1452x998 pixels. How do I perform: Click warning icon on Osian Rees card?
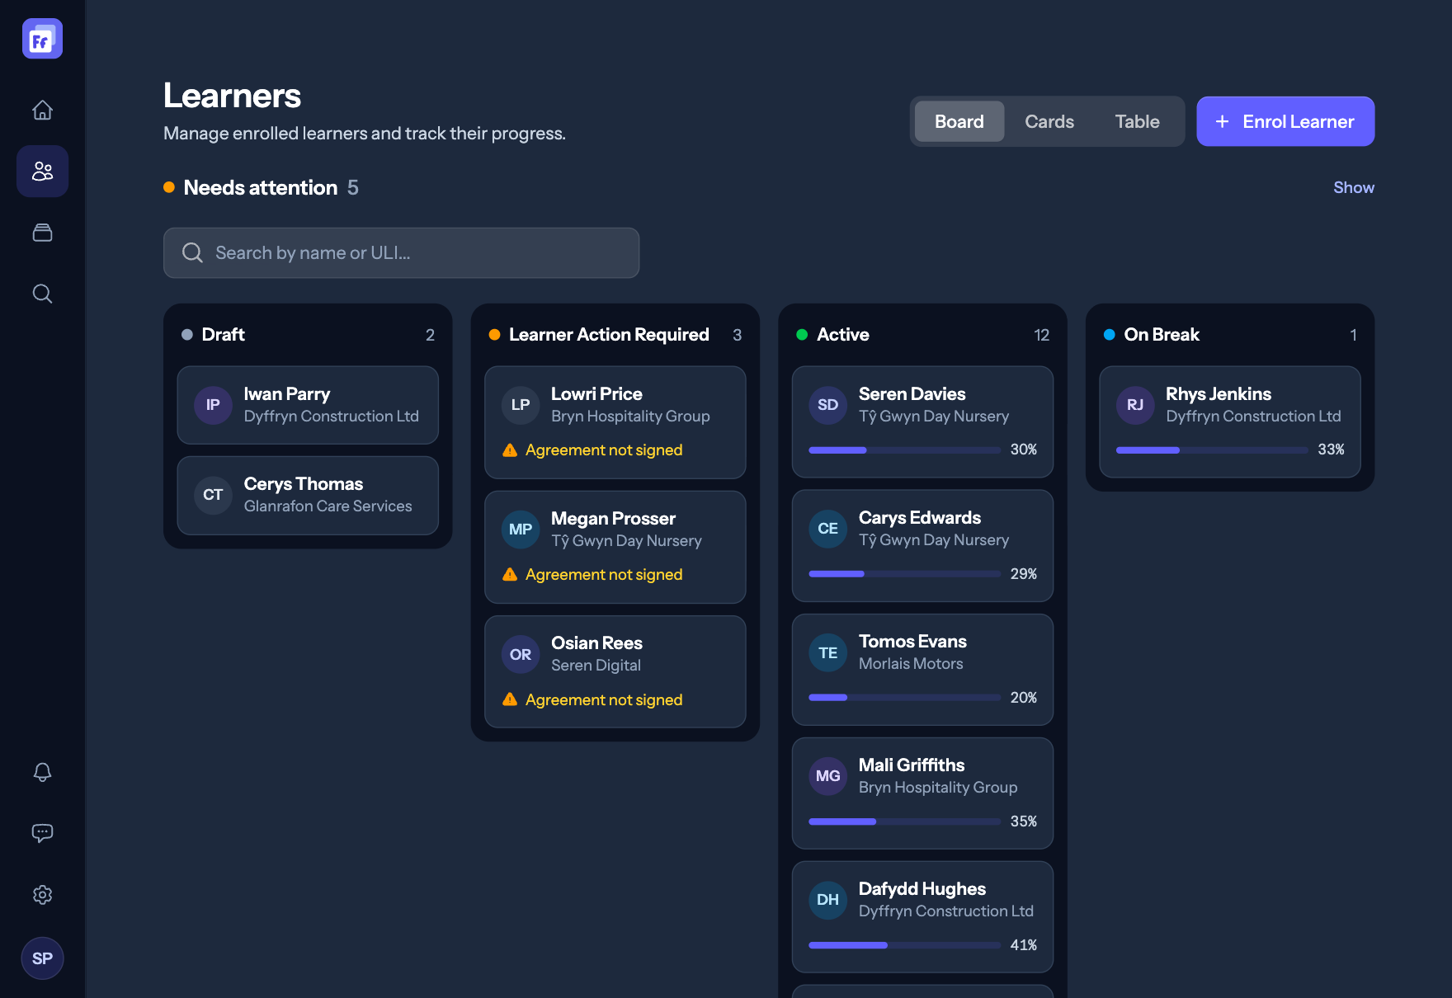coord(510,699)
